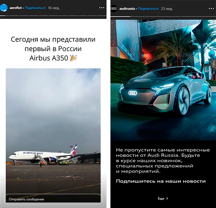Click the aeroflot story progress bar
Screen dimensions: 216x208
click(x=53, y=16)
